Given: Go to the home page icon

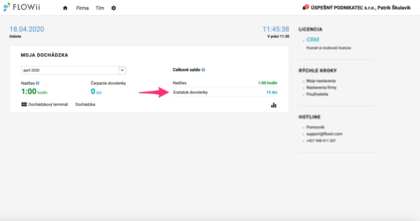Looking at the screenshot, I should click(x=65, y=8).
